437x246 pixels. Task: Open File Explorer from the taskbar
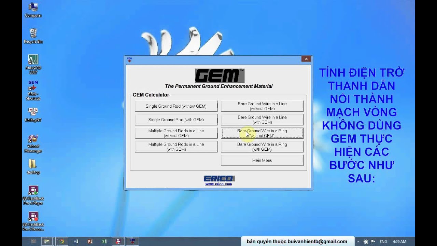(x=47, y=241)
